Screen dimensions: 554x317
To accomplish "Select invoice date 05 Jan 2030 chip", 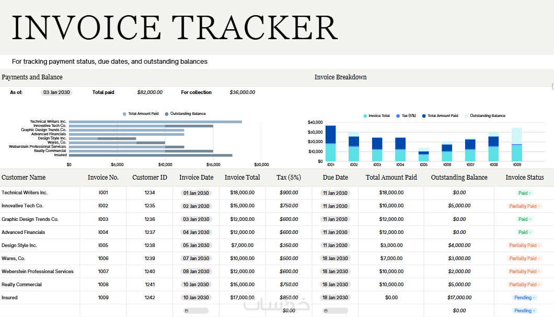I will 196,245.
